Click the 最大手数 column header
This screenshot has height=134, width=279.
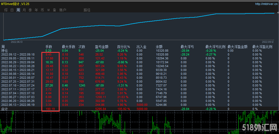point(68,47)
